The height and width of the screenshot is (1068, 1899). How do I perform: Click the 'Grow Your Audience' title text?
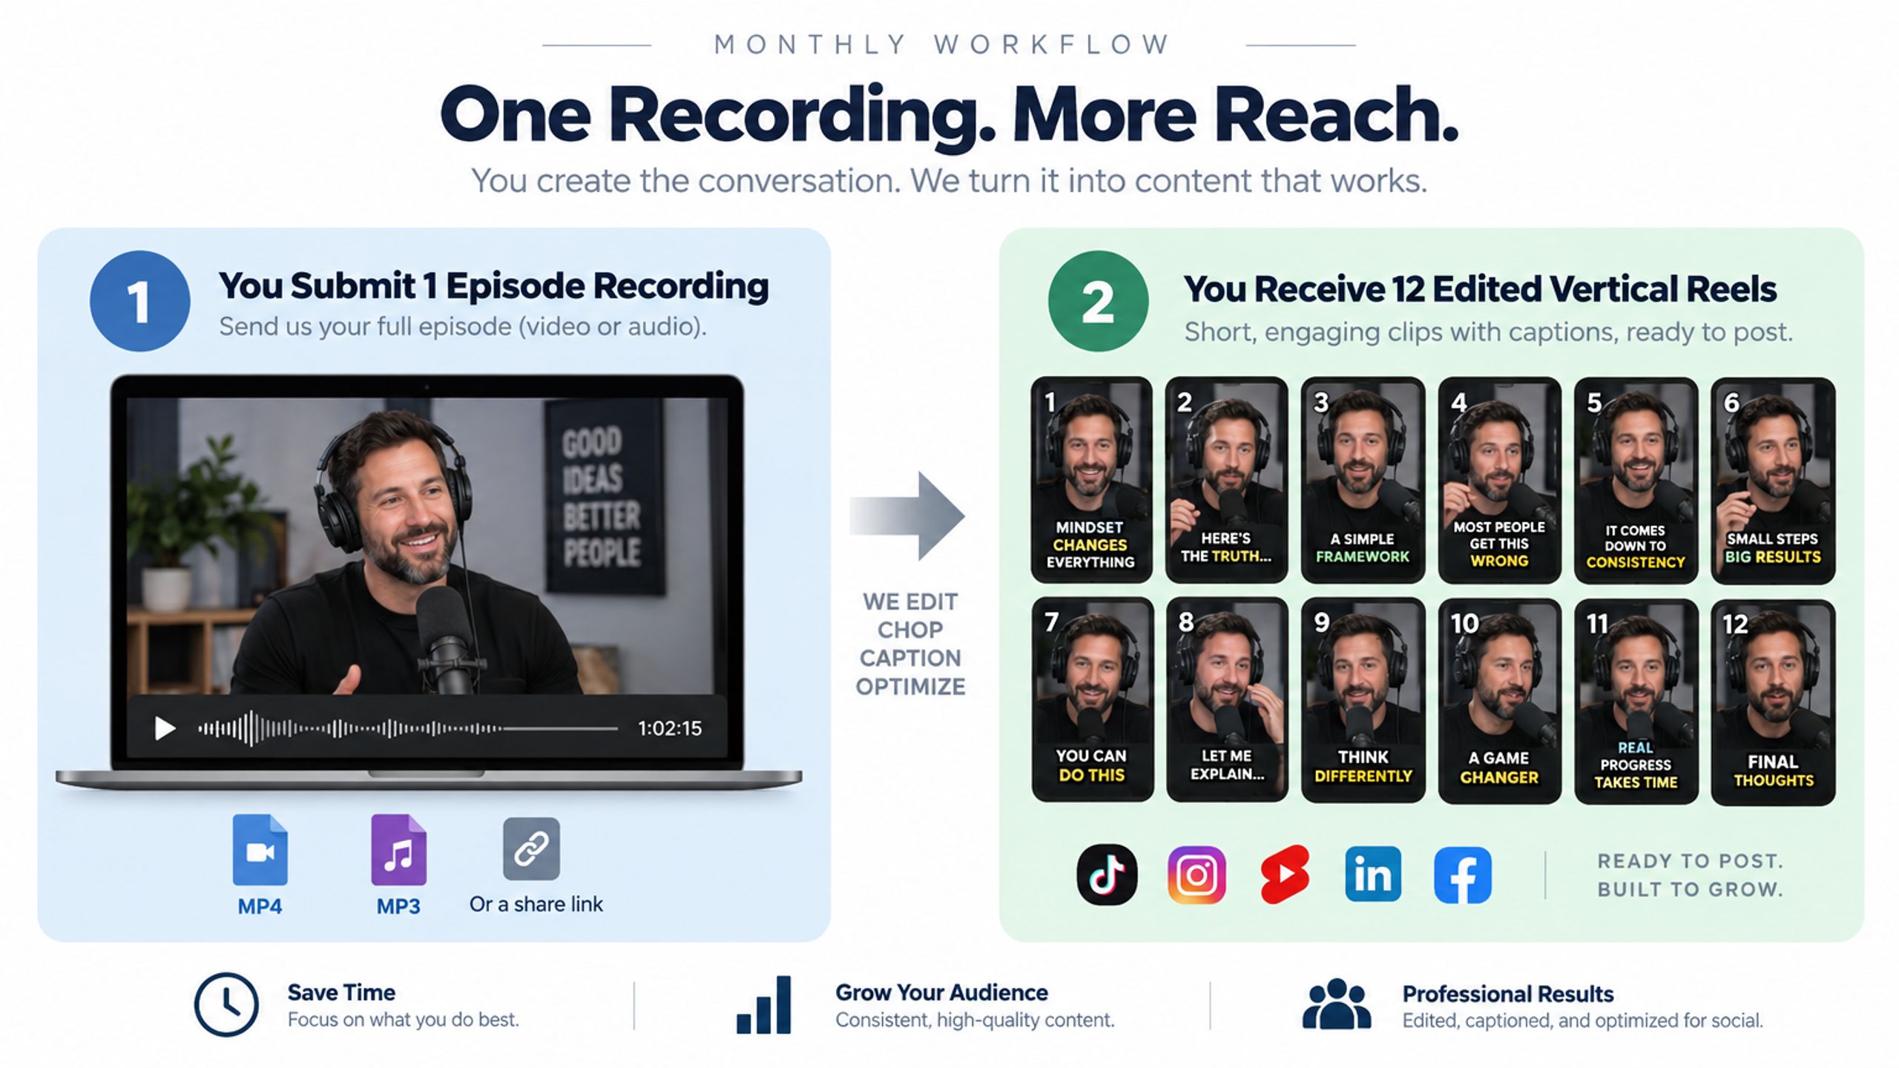click(941, 992)
